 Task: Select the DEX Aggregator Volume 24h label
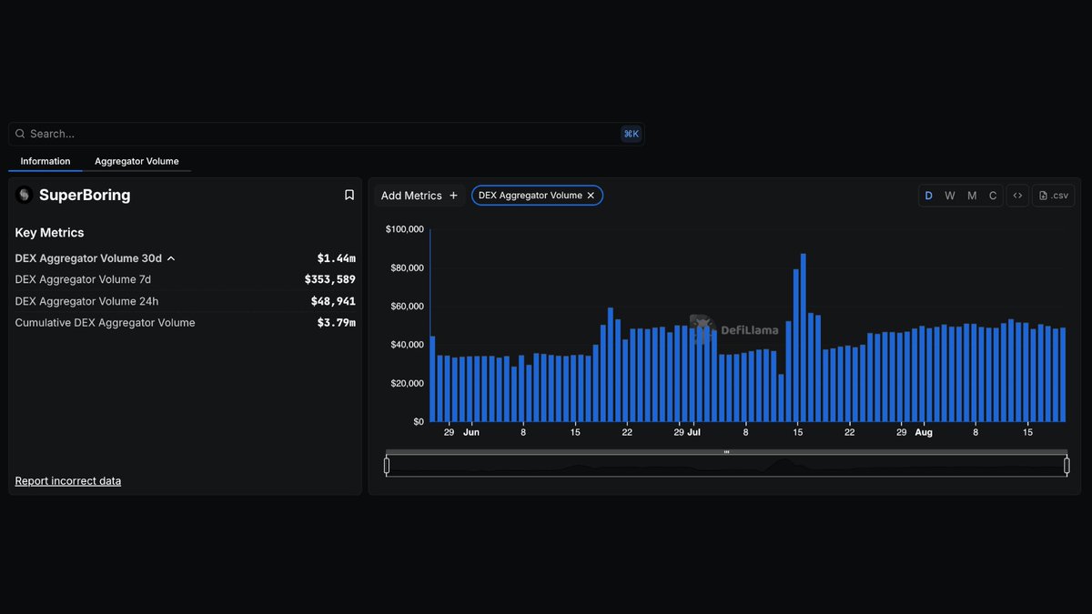tap(87, 301)
